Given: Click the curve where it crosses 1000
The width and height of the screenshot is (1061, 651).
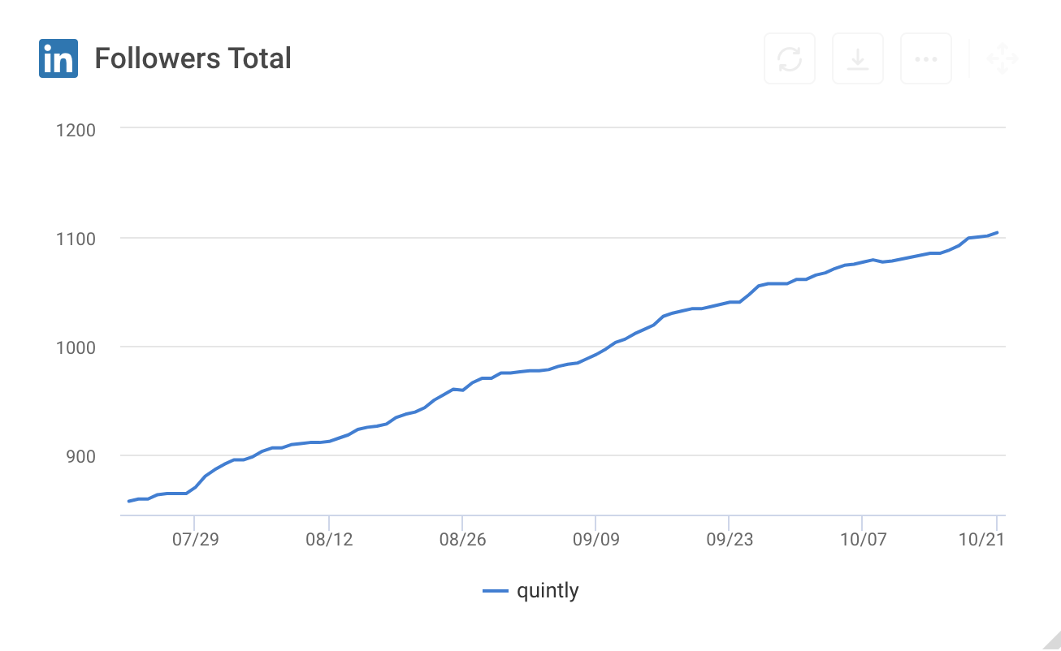Looking at the screenshot, I should click(610, 347).
